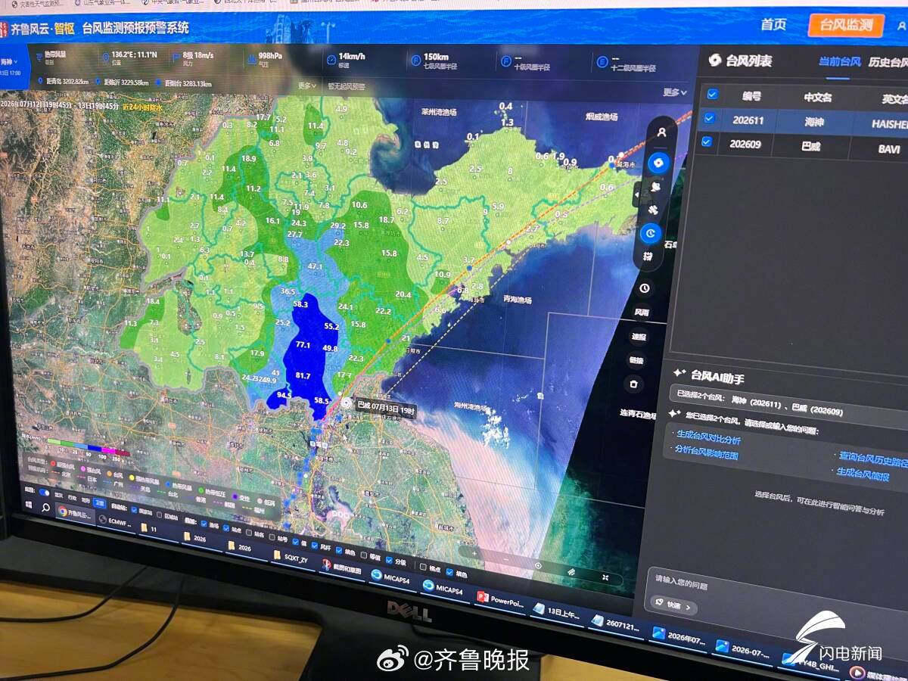This screenshot has width=908, height=681.
Task: Click the 14km/h moving speed value
Action: pos(353,55)
